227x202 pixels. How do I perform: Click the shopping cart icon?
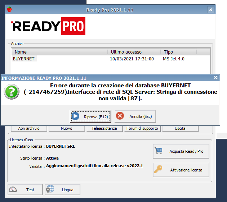click(158, 150)
